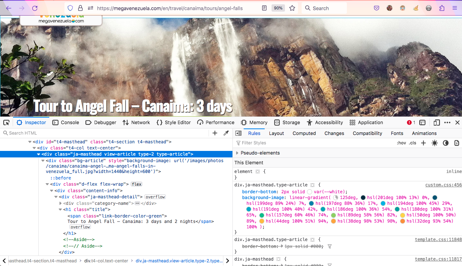Expand the Pseudo-elements section
The height and width of the screenshot is (266, 462).
[237, 153]
